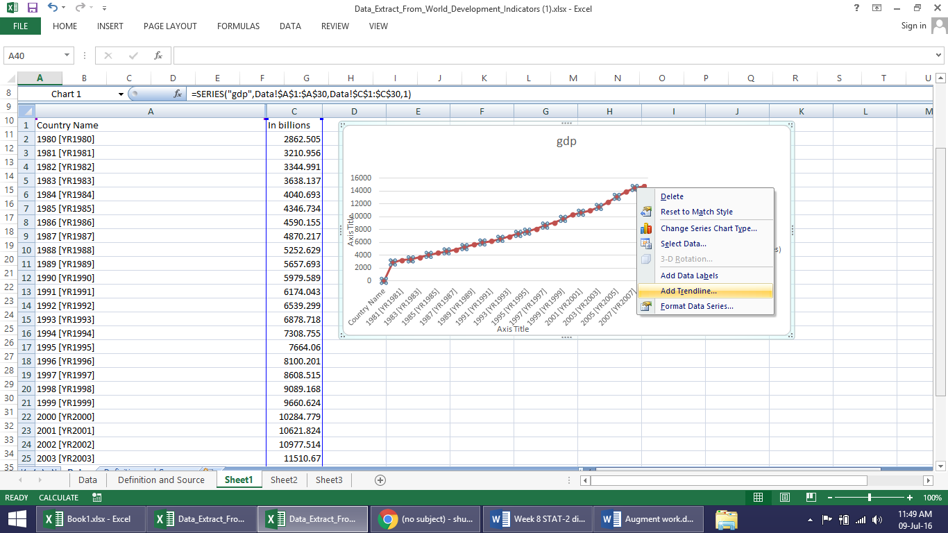This screenshot has width=948, height=533.
Task: Open the INSERT ribbon tab
Action: (110, 26)
